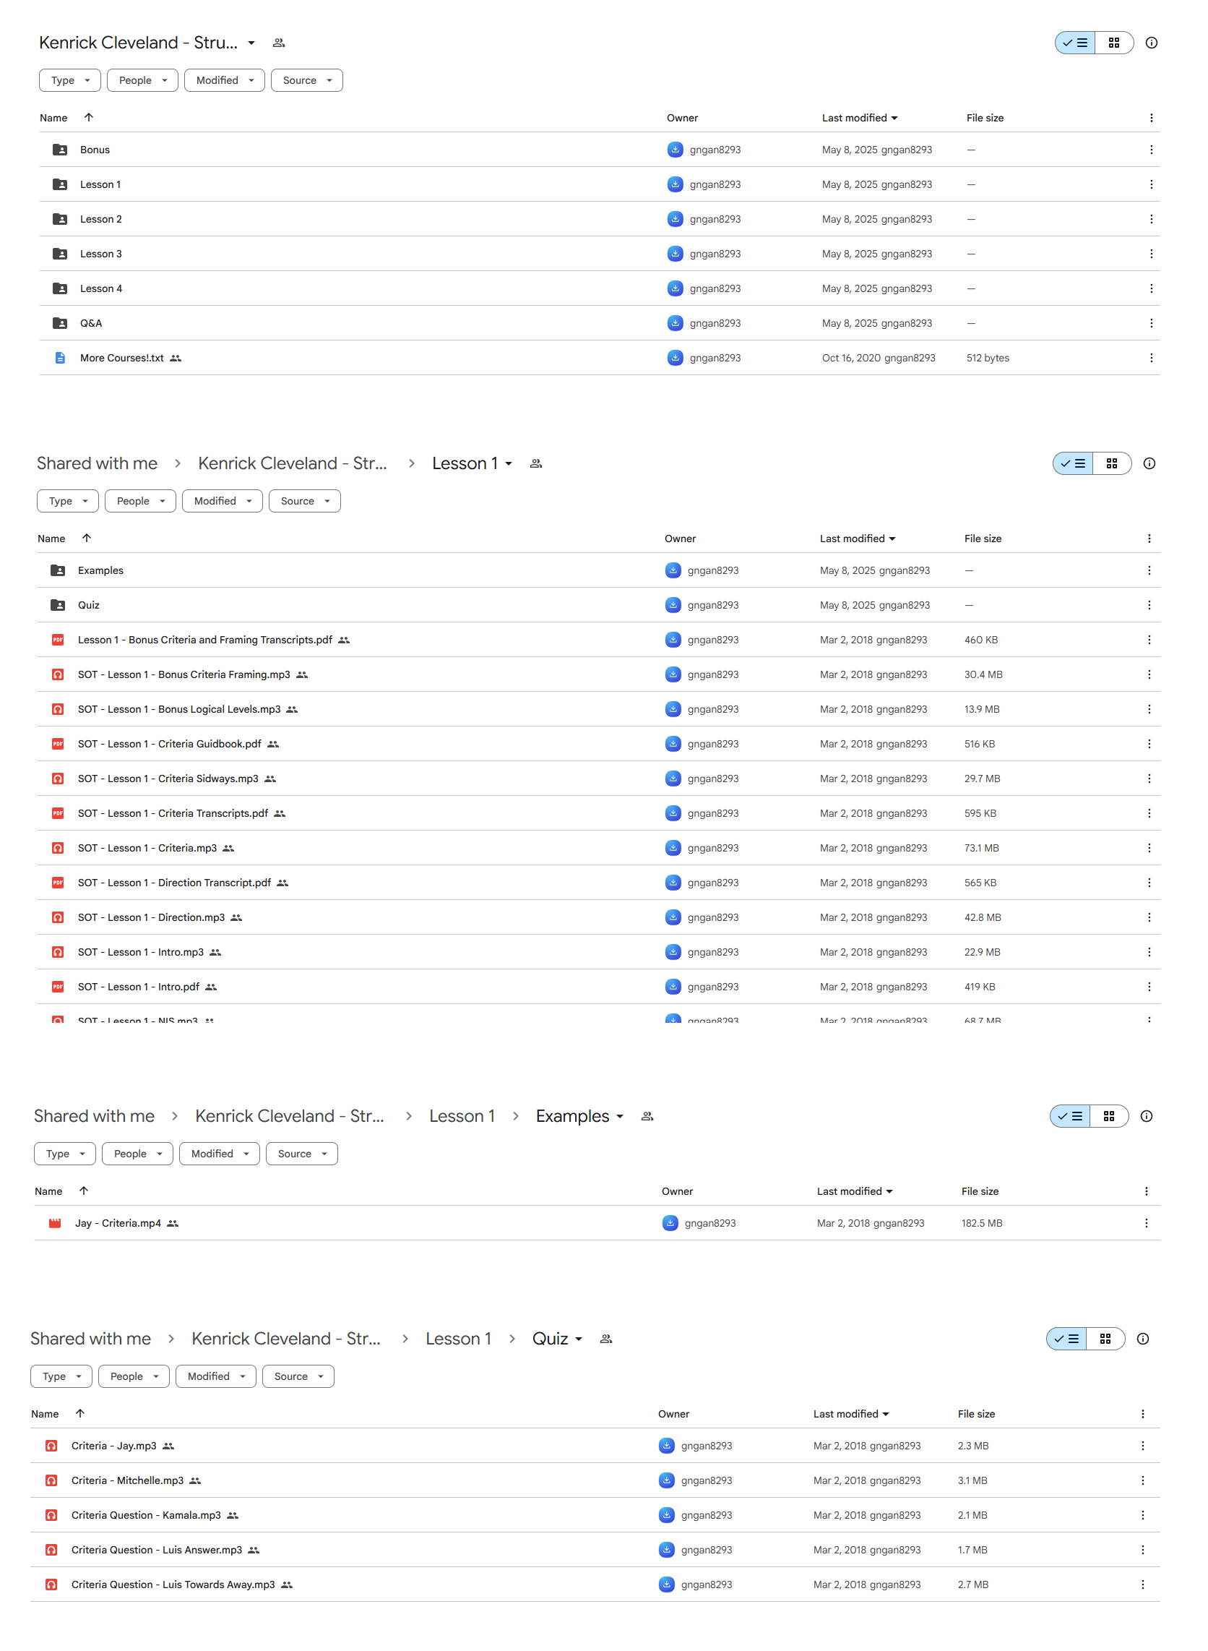Select SOT - Lesson 1 - Direction.mp3 file

click(598, 917)
